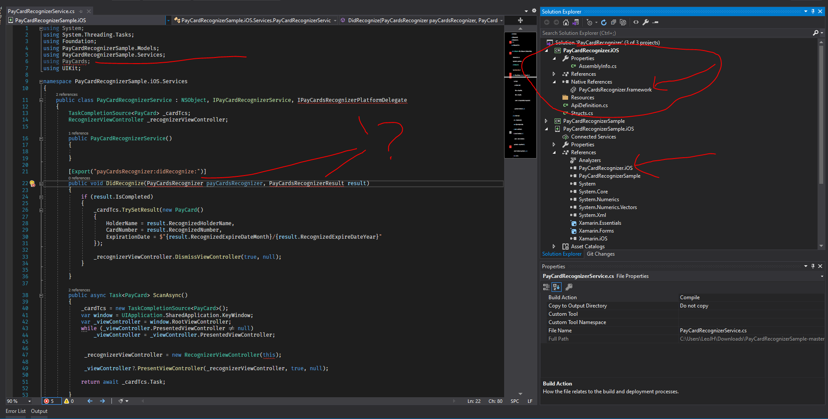Image resolution: width=828 pixels, height=419 pixels.
Task: Click the code cleanup broom icon
Action: (x=121, y=401)
